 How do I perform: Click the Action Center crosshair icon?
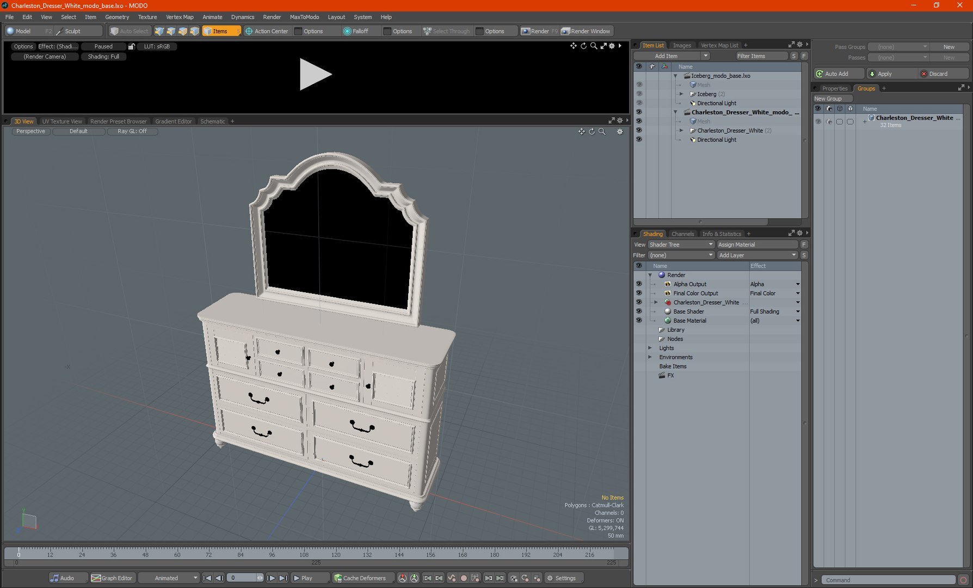click(249, 31)
